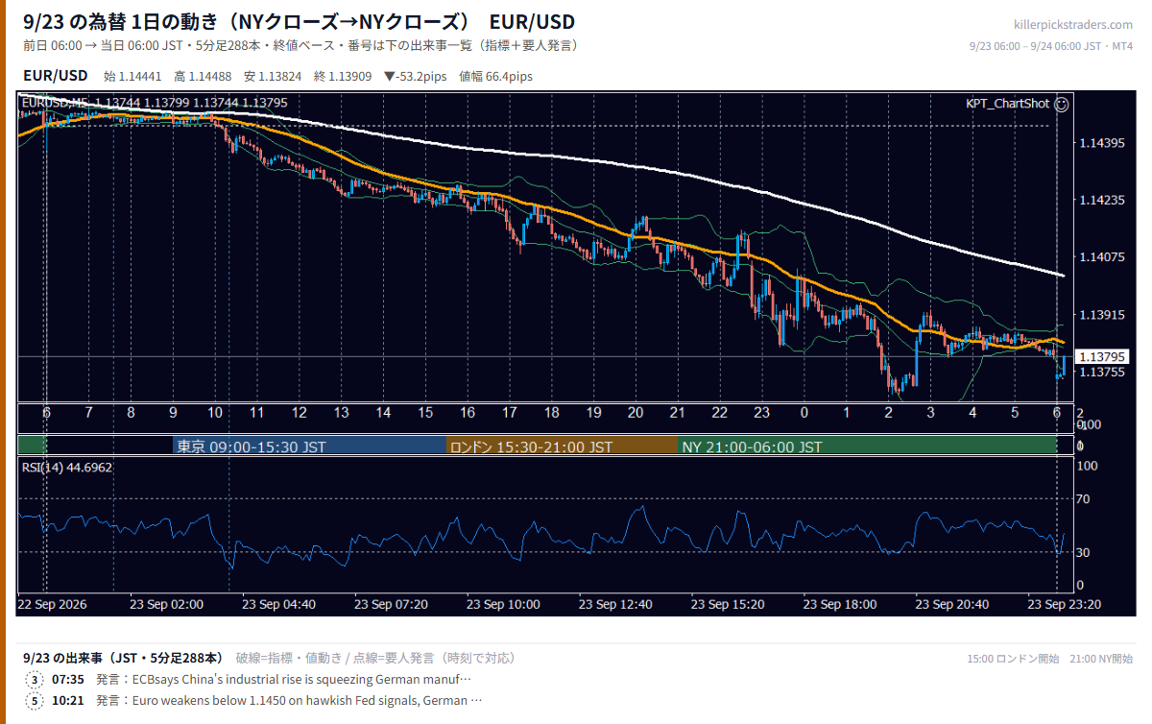Click the 21:00 NY開始 legend text
This screenshot has height=724, width=1152.
(1100, 659)
